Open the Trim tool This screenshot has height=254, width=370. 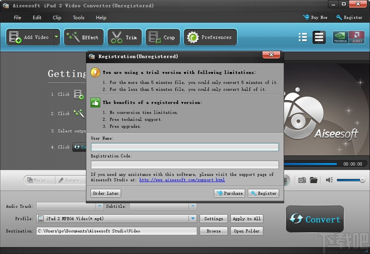click(x=124, y=37)
